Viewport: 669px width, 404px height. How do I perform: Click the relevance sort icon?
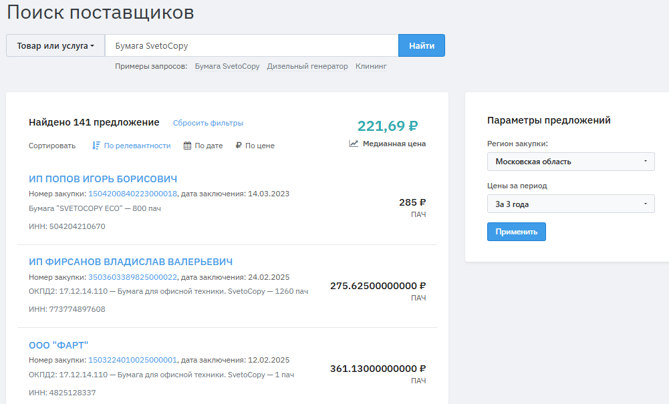96,146
